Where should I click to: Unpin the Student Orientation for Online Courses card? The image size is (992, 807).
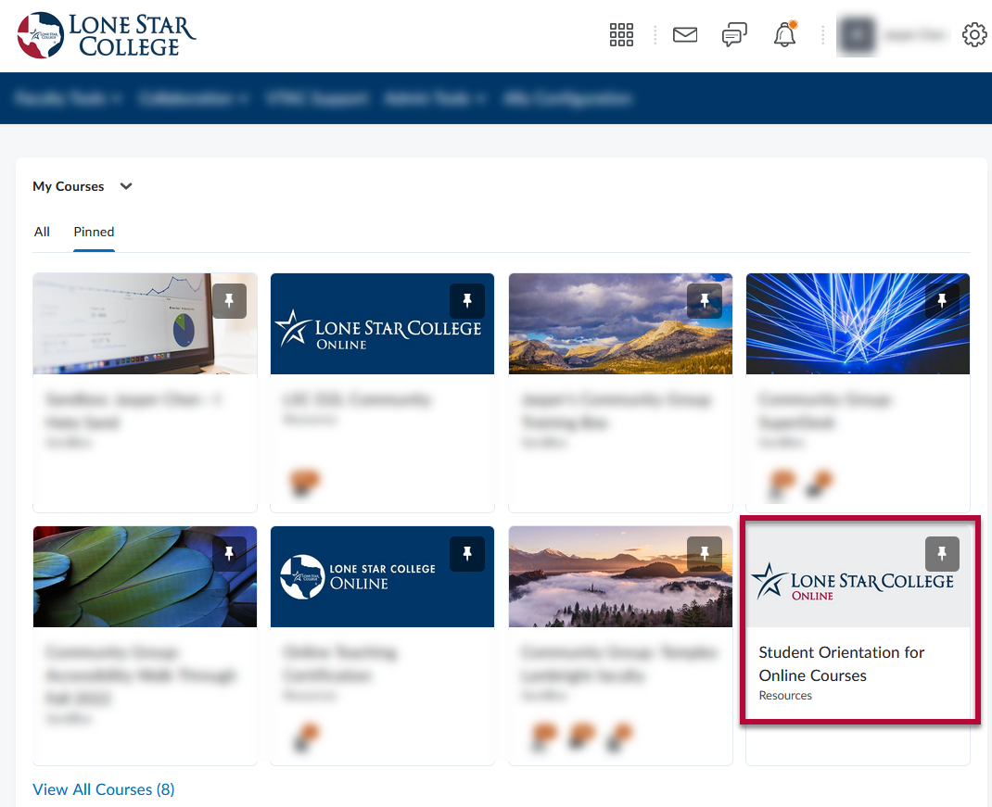click(942, 553)
